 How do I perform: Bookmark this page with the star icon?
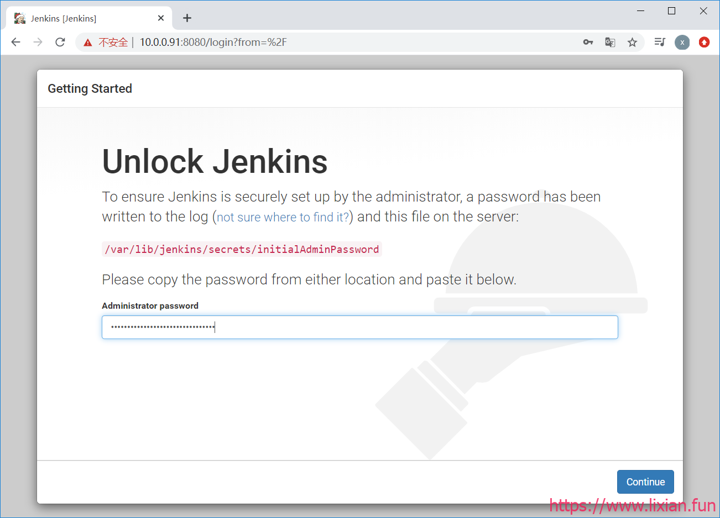coord(632,42)
